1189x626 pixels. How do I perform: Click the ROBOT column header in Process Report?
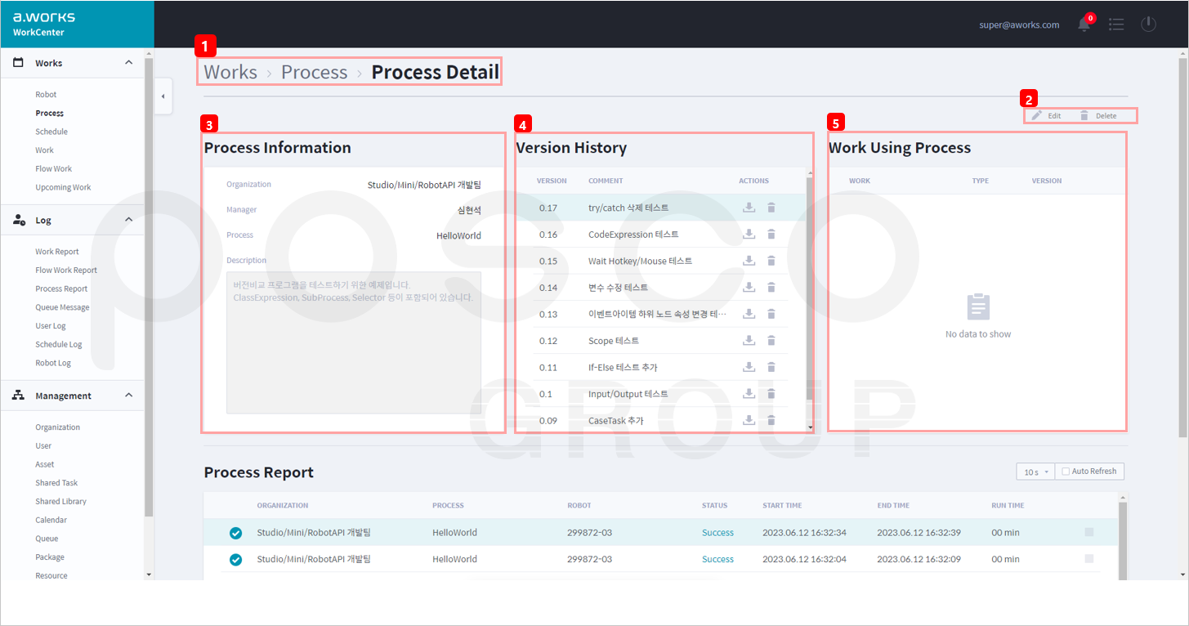(x=579, y=506)
